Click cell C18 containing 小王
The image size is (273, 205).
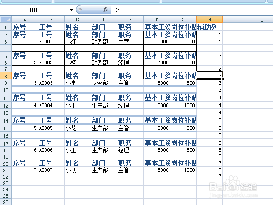click(77, 150)
